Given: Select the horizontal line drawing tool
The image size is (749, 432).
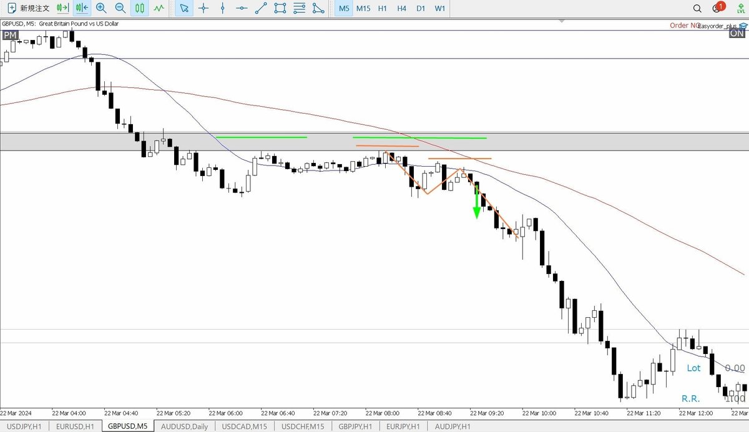Looking at the screenshot, I should coord(242,9).
